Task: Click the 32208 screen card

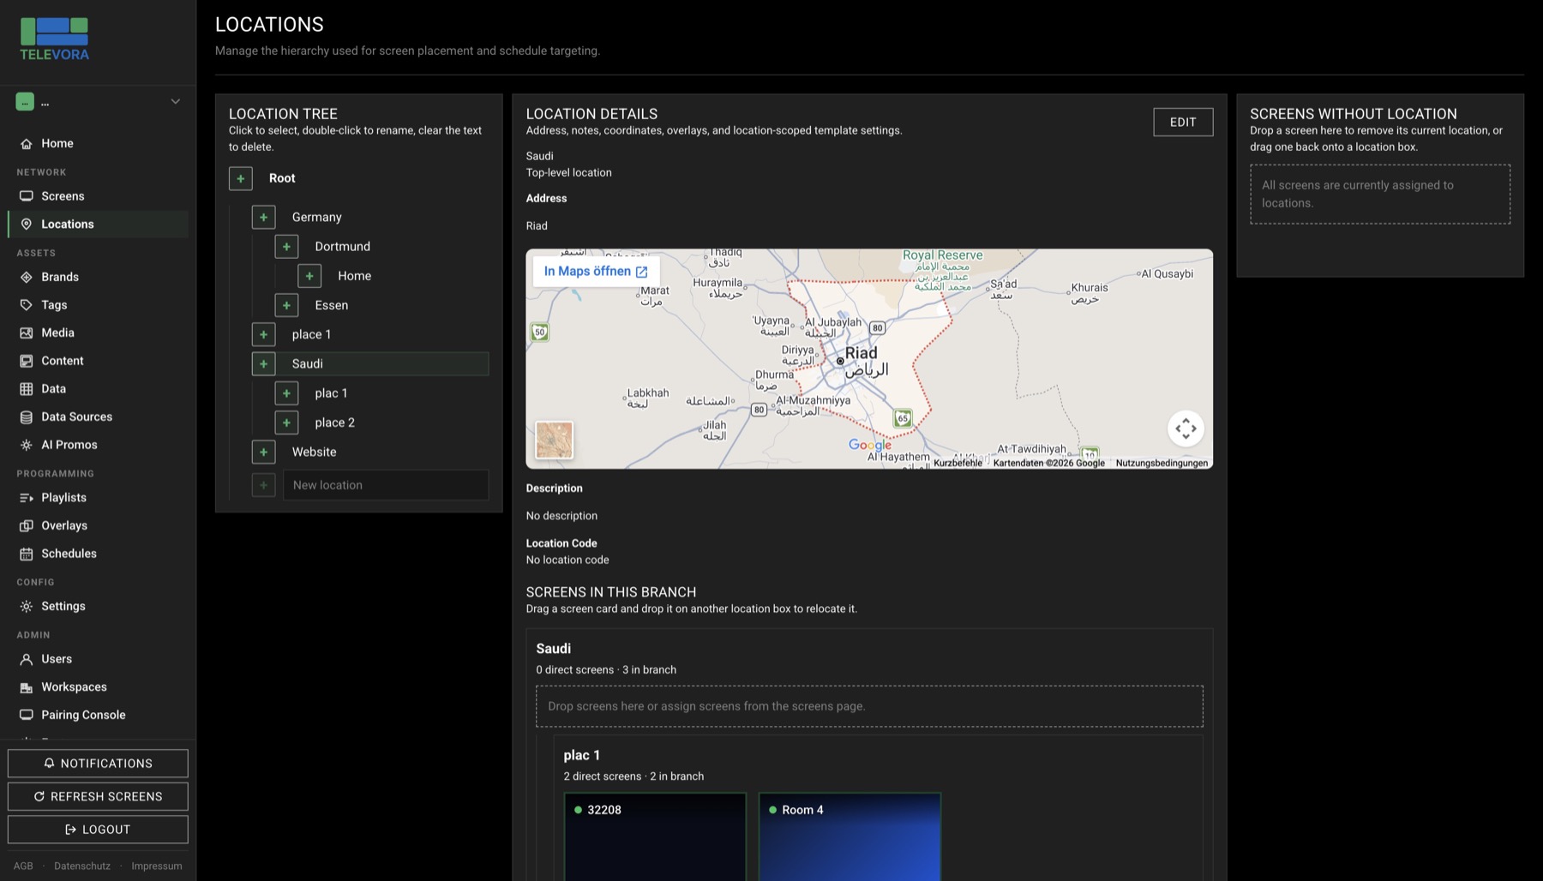Action: [655, 836]
